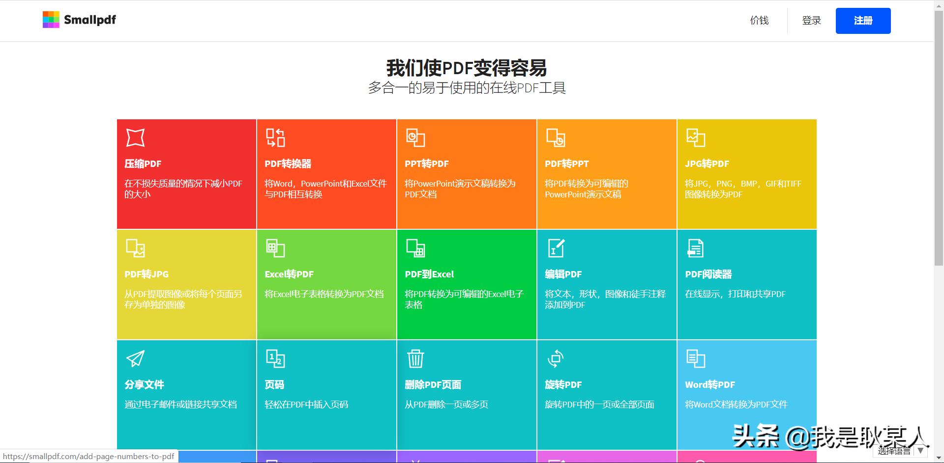Image resolution: width=944 pixels, height=463 pixels.
Task: Click description 从PDF删除一页或多页
Action: tap(446, 405)
